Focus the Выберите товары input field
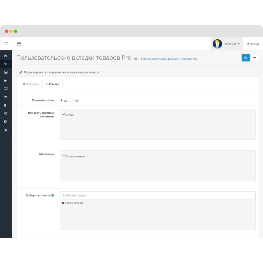This screenshot has height=263, width=263. [x=158, y=195]
